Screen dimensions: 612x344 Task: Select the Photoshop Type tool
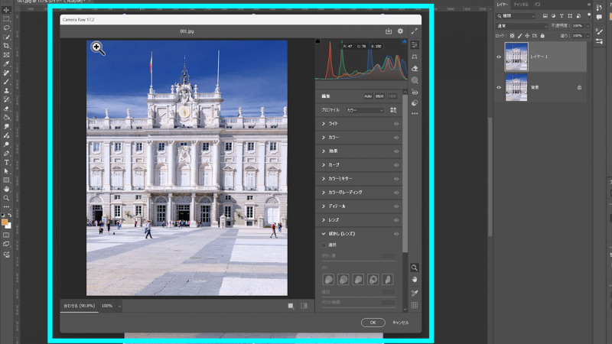coord(6,162)
